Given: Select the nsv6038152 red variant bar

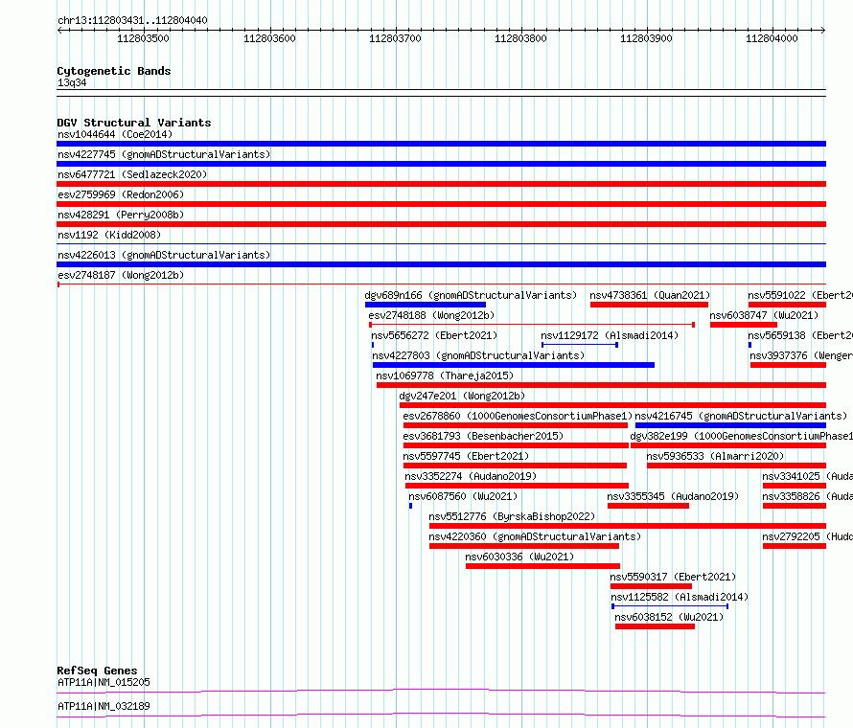Looking at the screenshot, I should 655,626.
